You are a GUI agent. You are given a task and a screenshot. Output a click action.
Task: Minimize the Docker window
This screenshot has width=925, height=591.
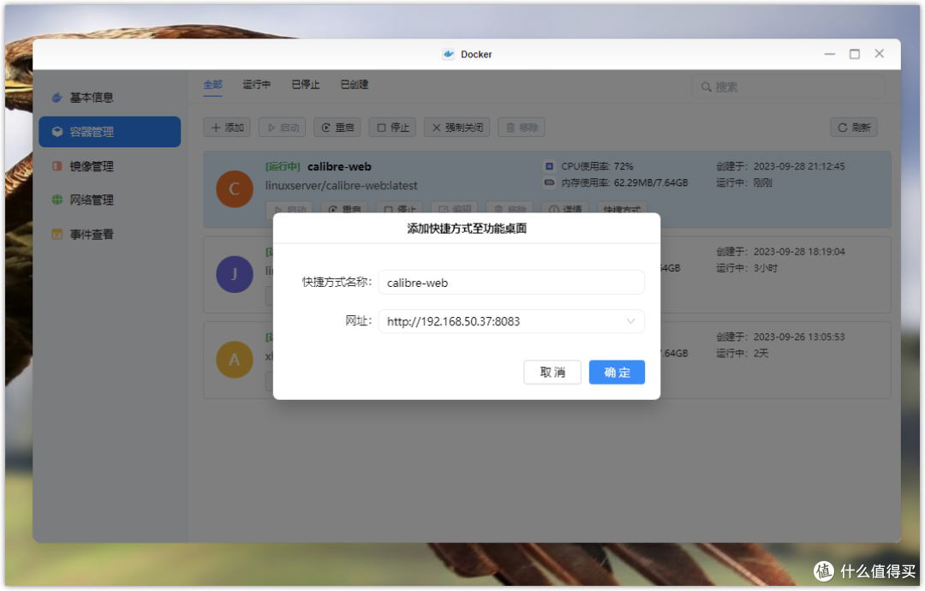click(829, 54)
